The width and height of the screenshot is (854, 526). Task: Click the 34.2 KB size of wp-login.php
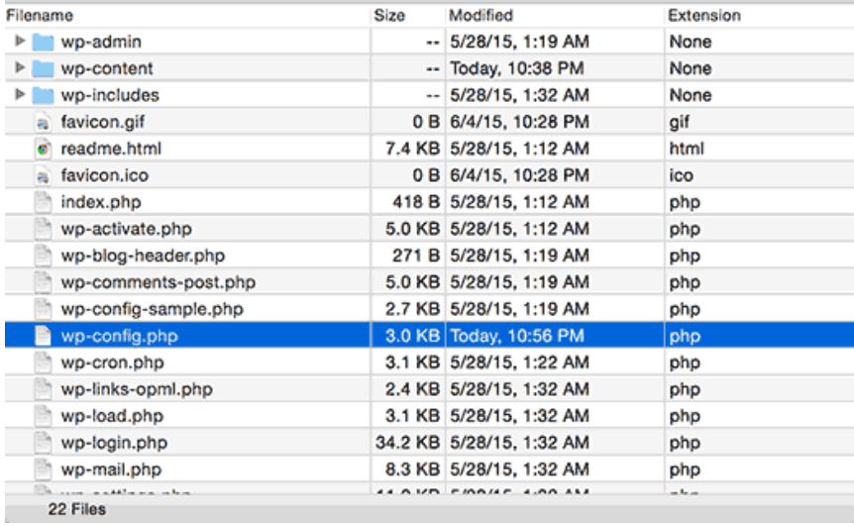coord(407,442)
